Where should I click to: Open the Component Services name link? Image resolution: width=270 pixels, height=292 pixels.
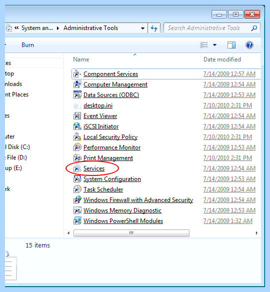click(110, 74)
